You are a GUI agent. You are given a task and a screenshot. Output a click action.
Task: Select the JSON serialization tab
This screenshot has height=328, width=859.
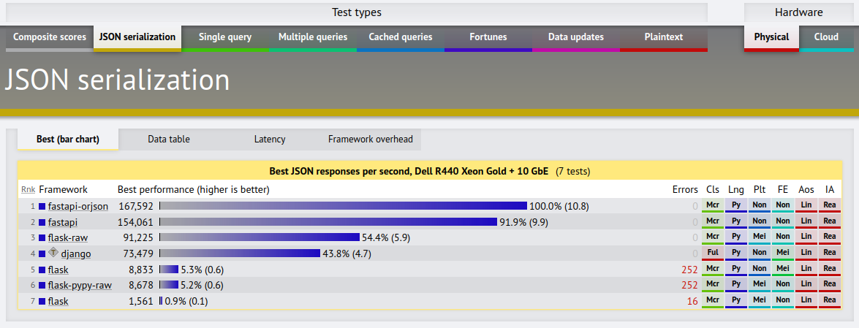[x=137, y=37]
